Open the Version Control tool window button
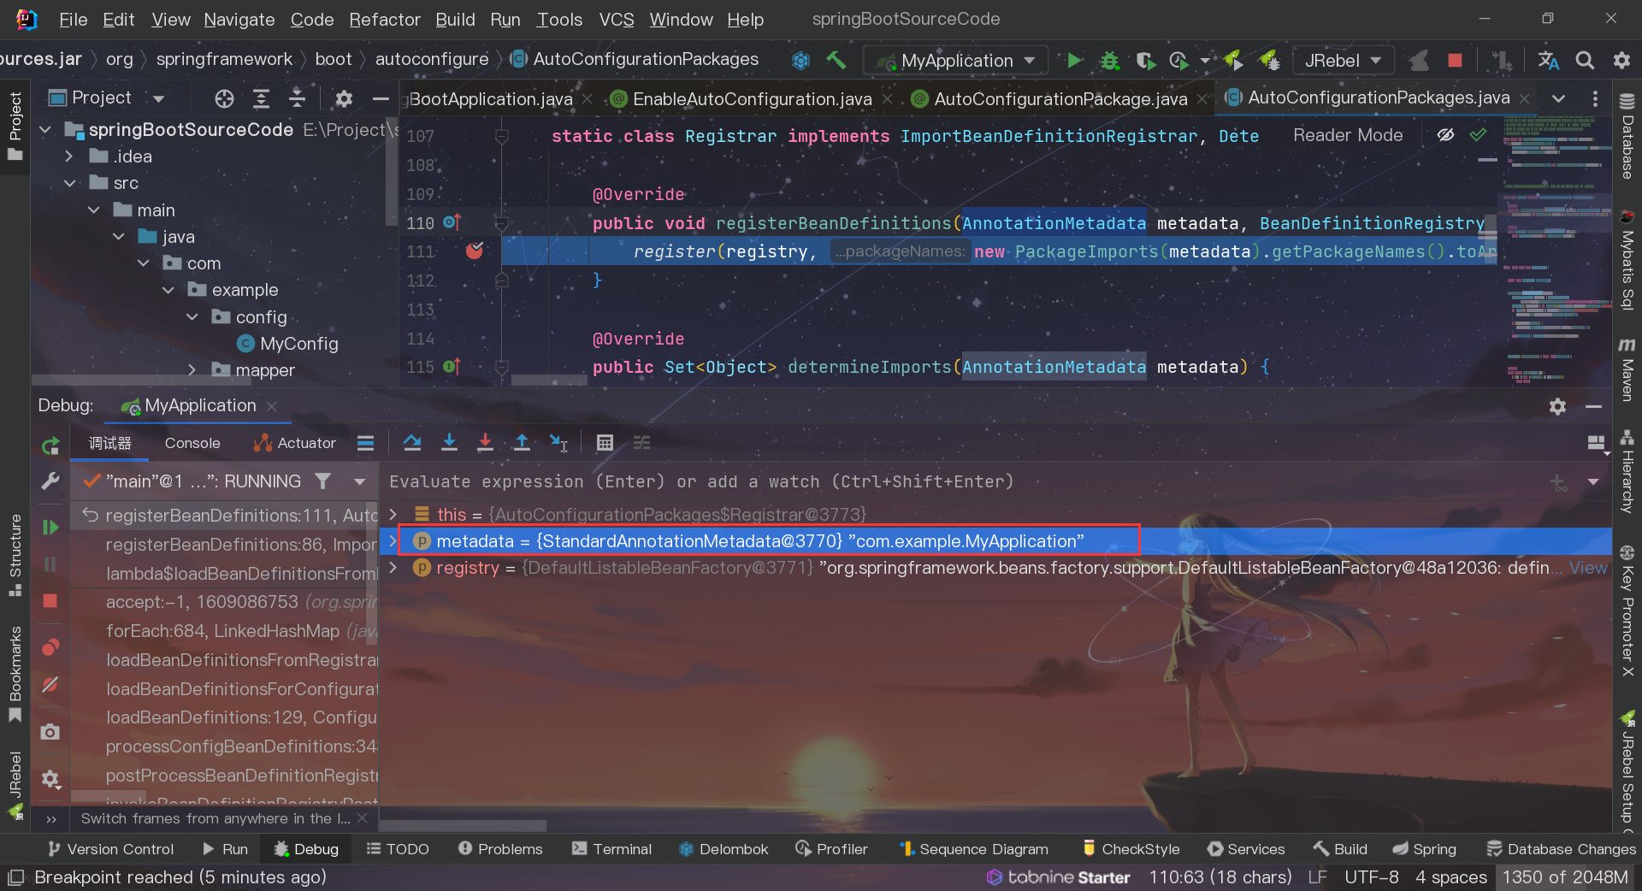 pos(111,849)
